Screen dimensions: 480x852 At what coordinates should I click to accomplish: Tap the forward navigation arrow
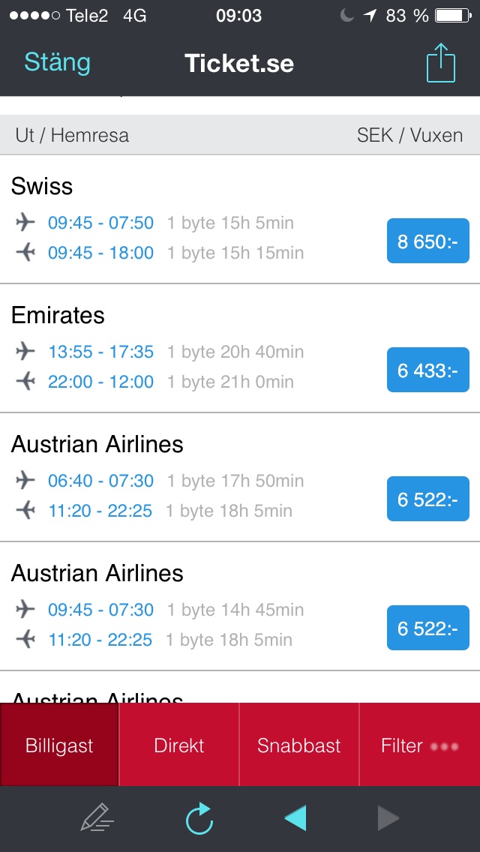point(388,818)
